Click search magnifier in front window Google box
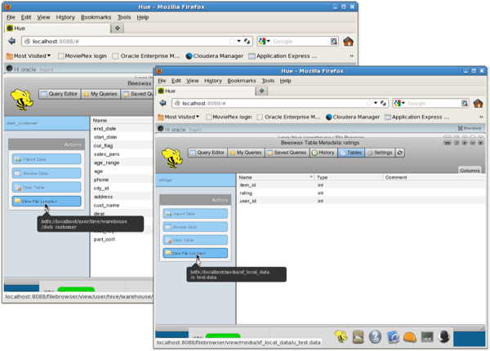Screen dimensions: 490x351 coord(465,103)
